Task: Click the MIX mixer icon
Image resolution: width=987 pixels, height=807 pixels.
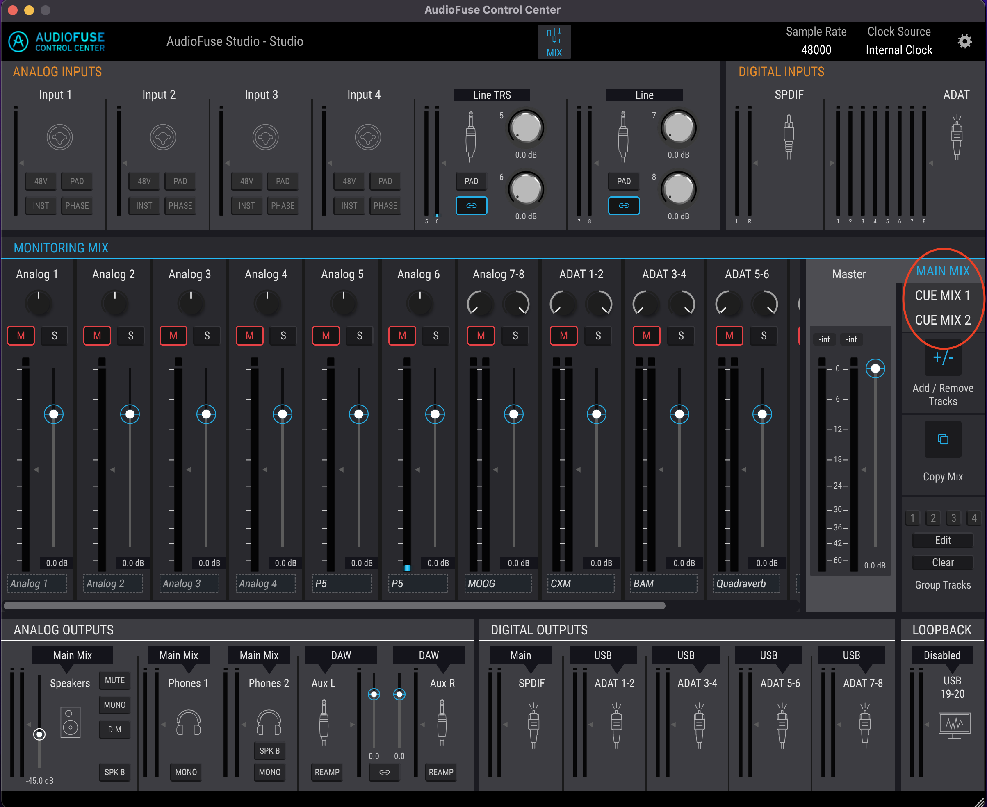Action: [x=554, y=41]
